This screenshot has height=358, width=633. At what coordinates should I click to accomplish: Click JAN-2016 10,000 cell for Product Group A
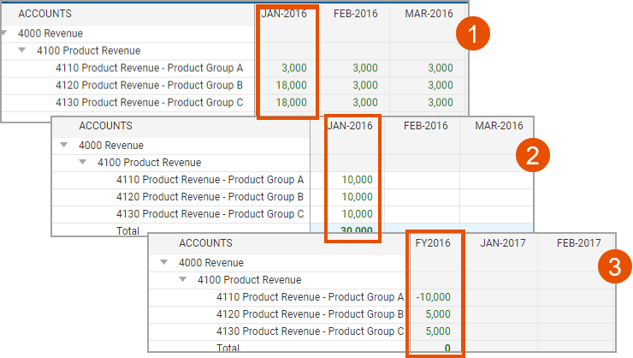(x=357, y=179)
